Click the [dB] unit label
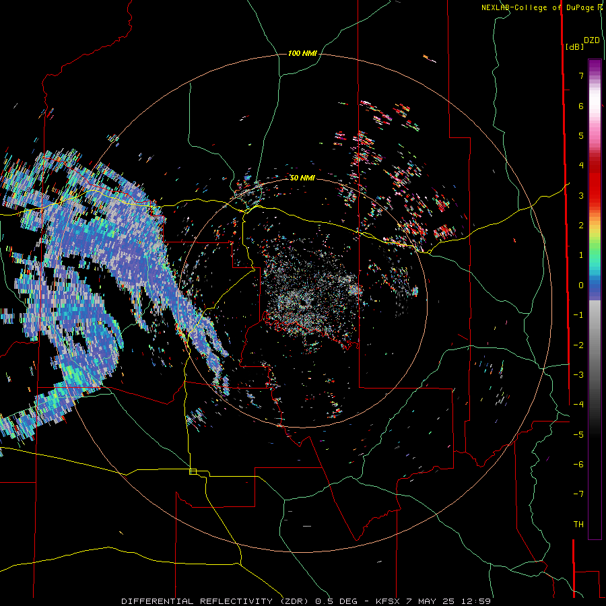The height and width of the screenshot is (606, 606). [575, 46]
